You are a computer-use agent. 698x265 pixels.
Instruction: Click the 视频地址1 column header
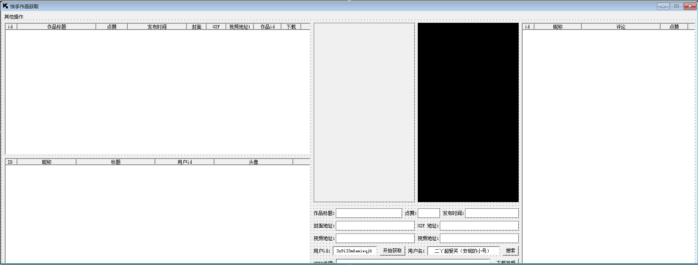tap(240, 27)
